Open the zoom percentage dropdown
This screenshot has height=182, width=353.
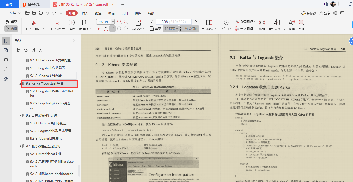pyautogui.click(x=112, y=22)
